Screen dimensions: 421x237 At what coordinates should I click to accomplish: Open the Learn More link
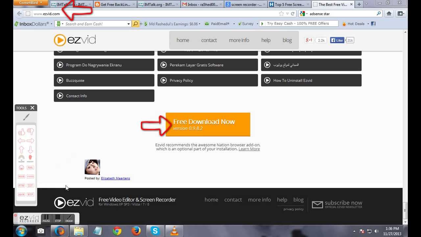pos(249,149)
